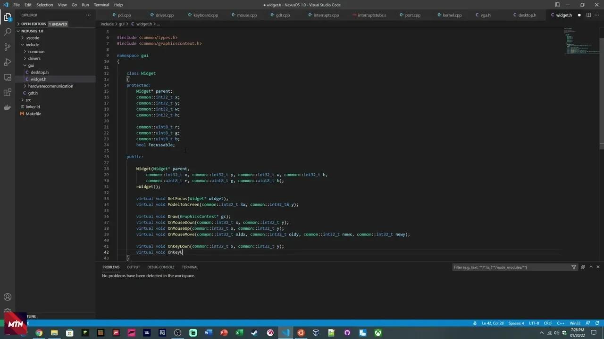Viewport: 604px width, 339px height.
Task: Open the Run menu
Action: 85,5
